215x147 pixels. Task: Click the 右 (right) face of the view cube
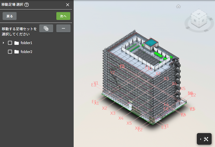[x=203, y=20]
